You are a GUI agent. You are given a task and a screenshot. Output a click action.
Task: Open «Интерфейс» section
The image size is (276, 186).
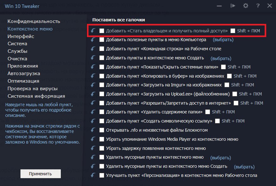21,36
